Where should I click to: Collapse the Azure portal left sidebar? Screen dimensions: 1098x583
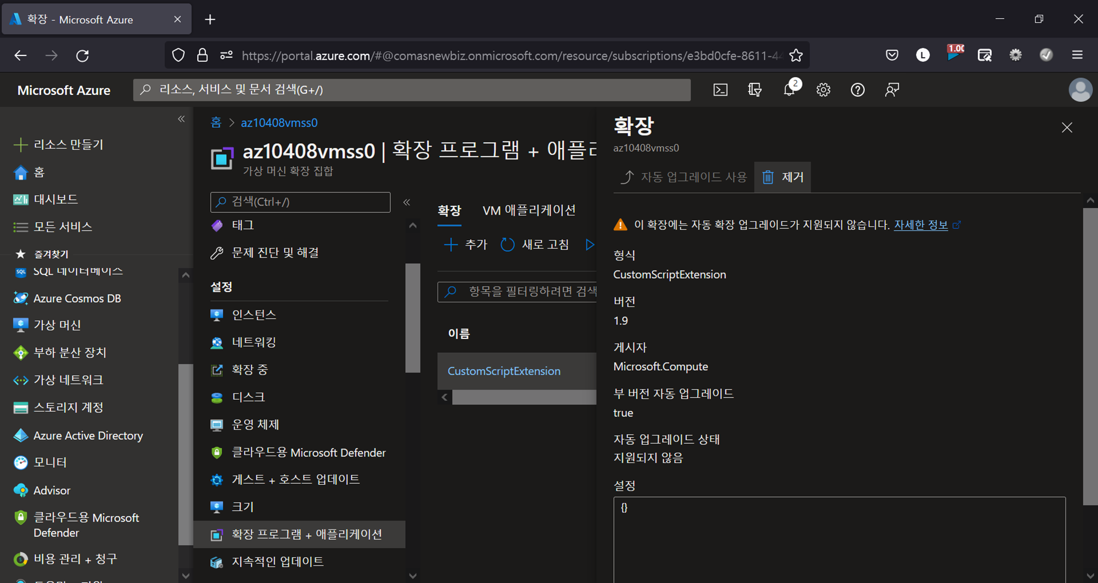click(181, 119)
